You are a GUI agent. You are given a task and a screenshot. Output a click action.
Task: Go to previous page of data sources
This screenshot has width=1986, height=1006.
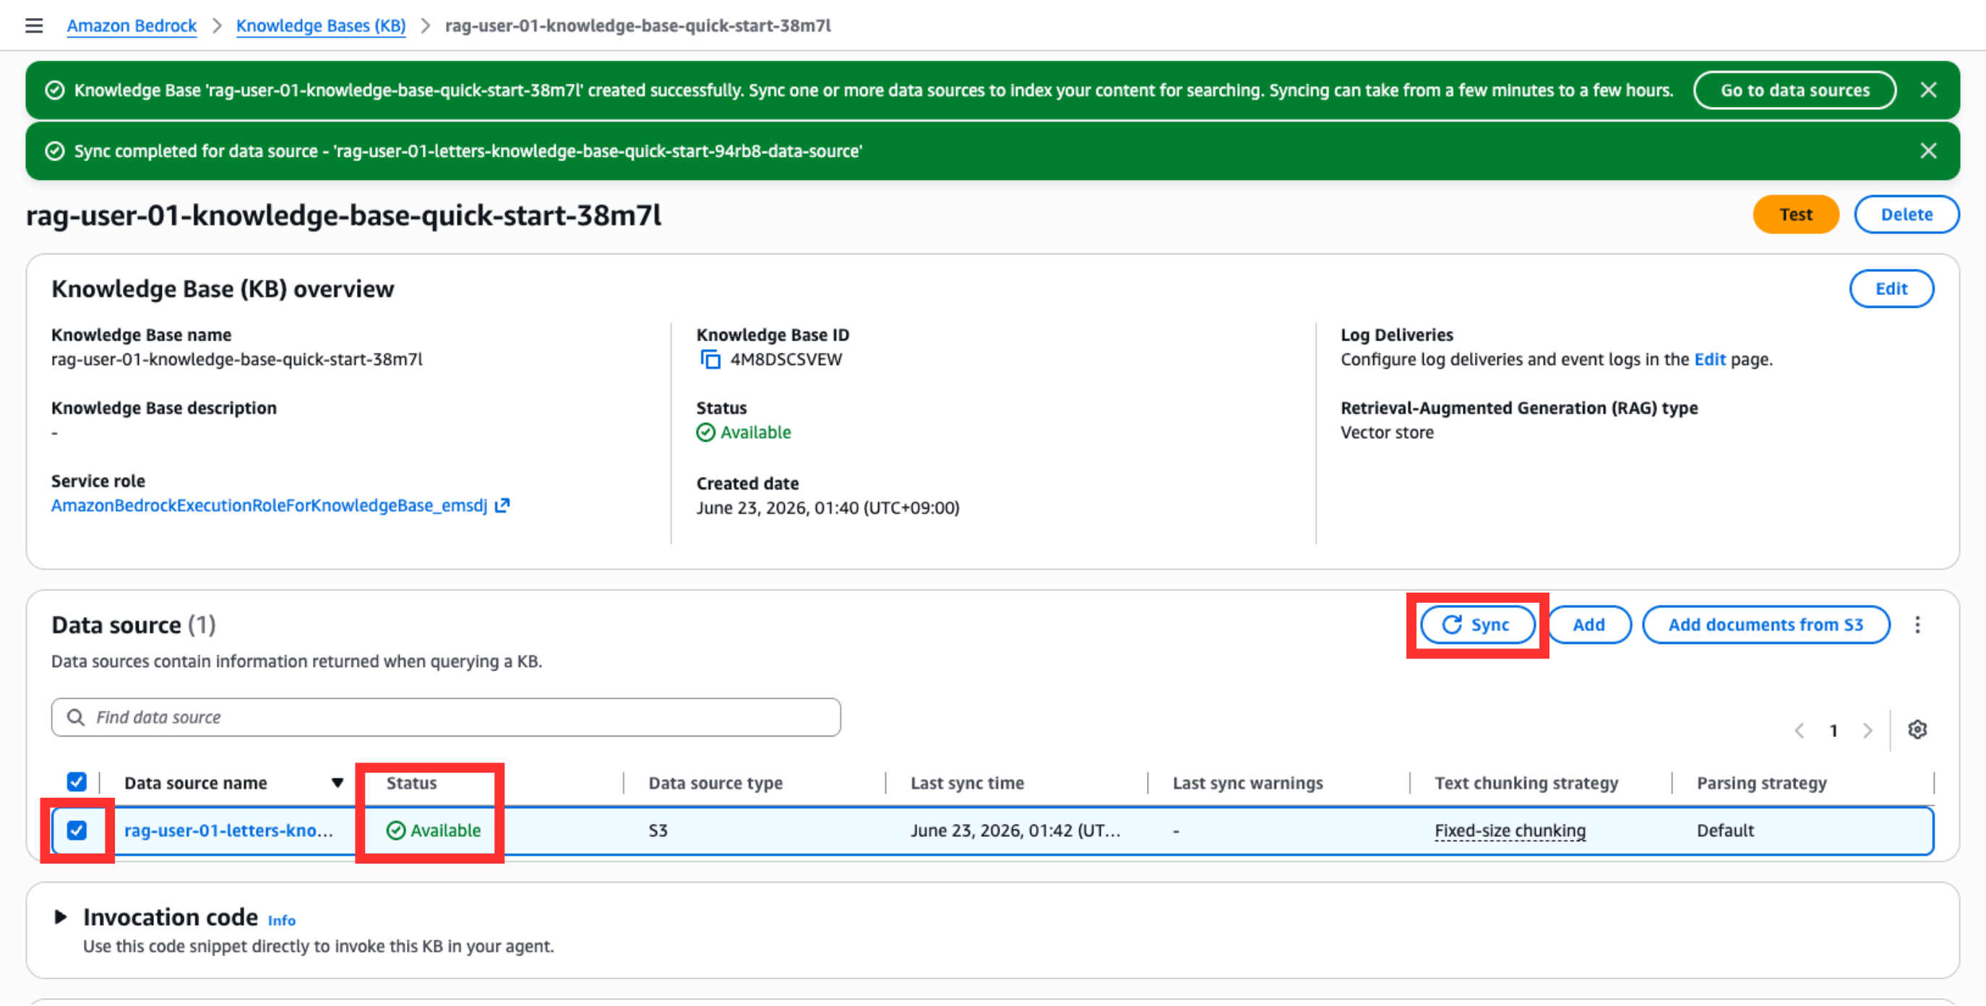click(x=1799, y=730)
